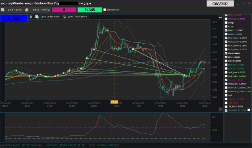Uncheck the KB1A_Upper checkbox
The image size is (252, 148).
click(x=226, y=38)
